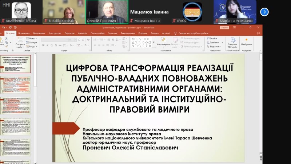
Task: Click the Cut scissors icon
Action: point(6,38)
